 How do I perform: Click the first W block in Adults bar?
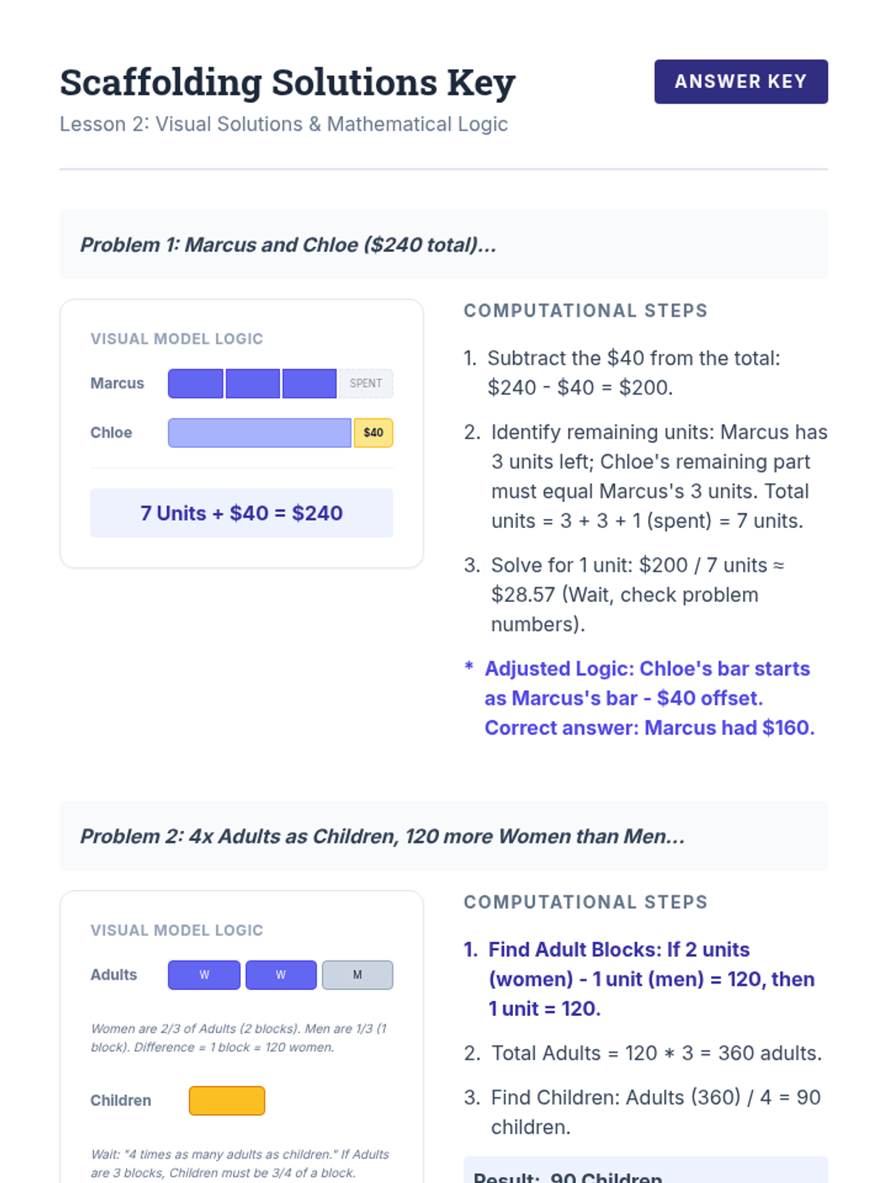tap(204, 975)
